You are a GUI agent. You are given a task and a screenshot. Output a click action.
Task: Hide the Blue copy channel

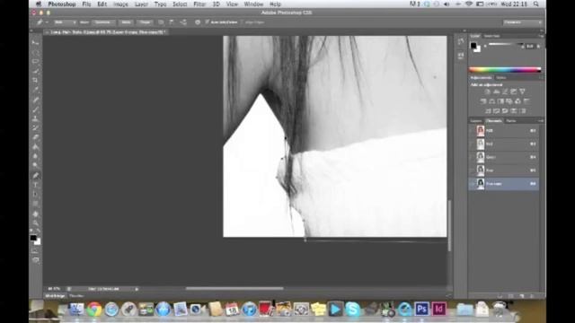(473, 183)
